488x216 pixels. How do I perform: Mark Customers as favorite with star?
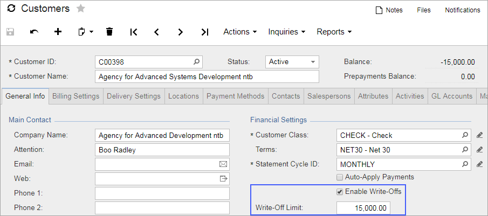tap(81, 9)
